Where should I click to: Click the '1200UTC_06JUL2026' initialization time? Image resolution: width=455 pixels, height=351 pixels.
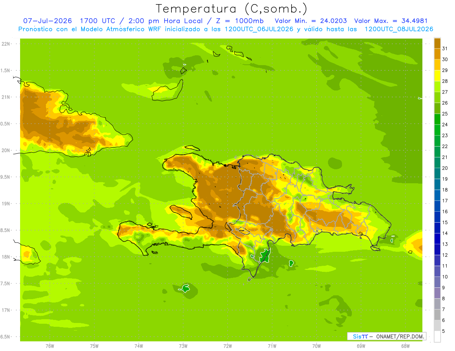click(259, 29)
